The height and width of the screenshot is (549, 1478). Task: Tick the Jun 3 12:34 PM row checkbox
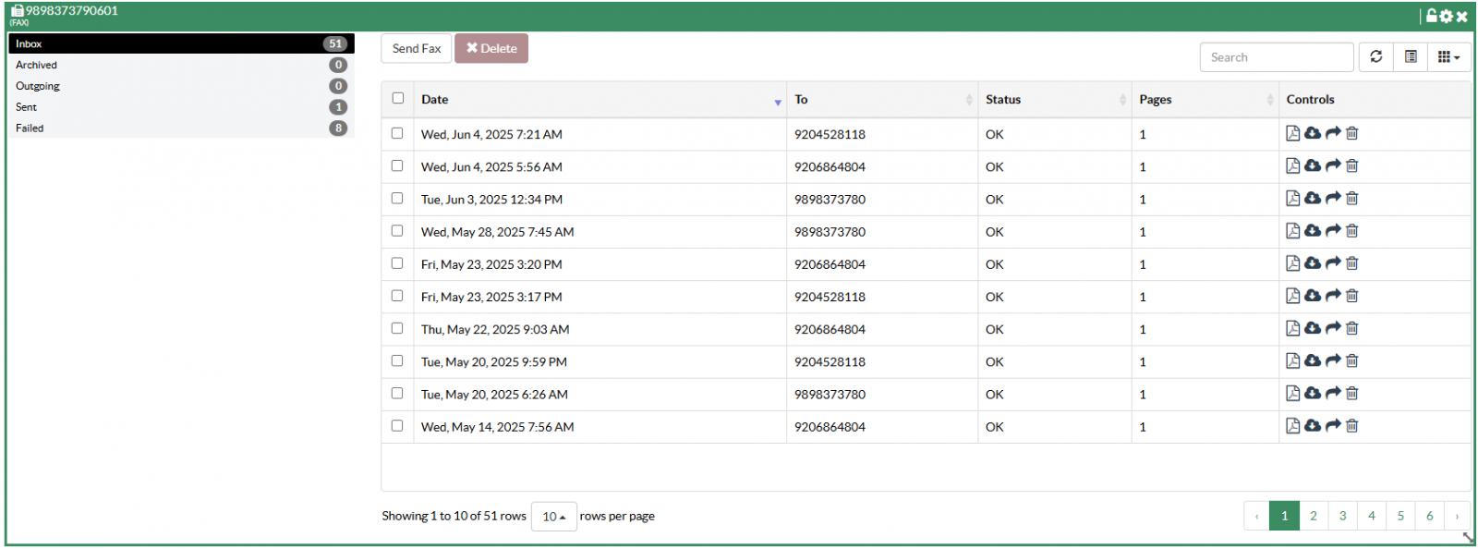(x=397, y=198)
